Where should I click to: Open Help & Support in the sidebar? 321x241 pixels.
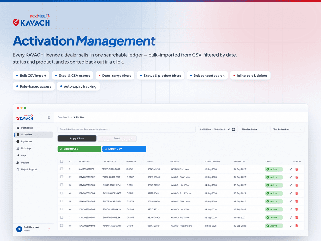coord(34,169)
